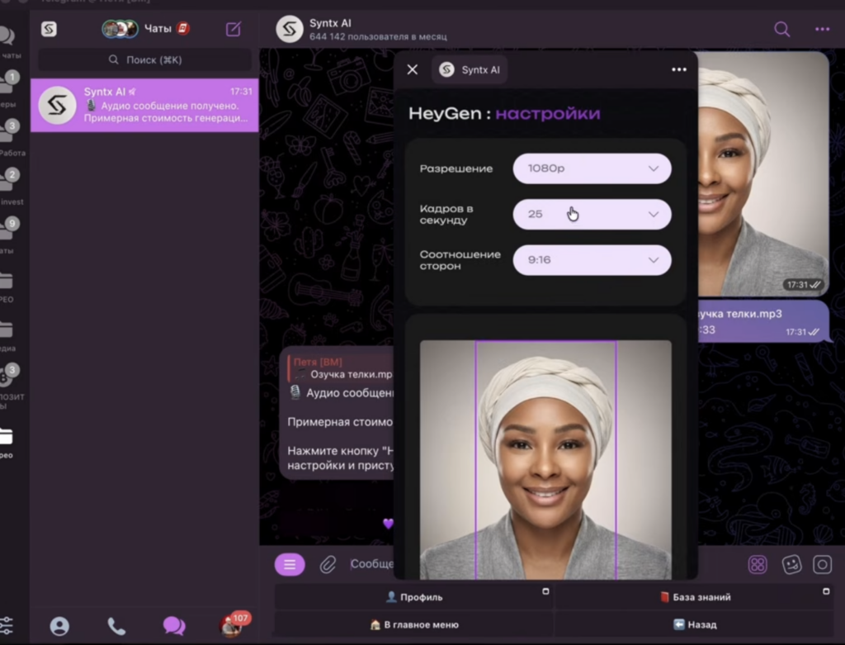845x645 pixels.
Task: Click the Сообщение message input field
Action: [x=372, y=564]
